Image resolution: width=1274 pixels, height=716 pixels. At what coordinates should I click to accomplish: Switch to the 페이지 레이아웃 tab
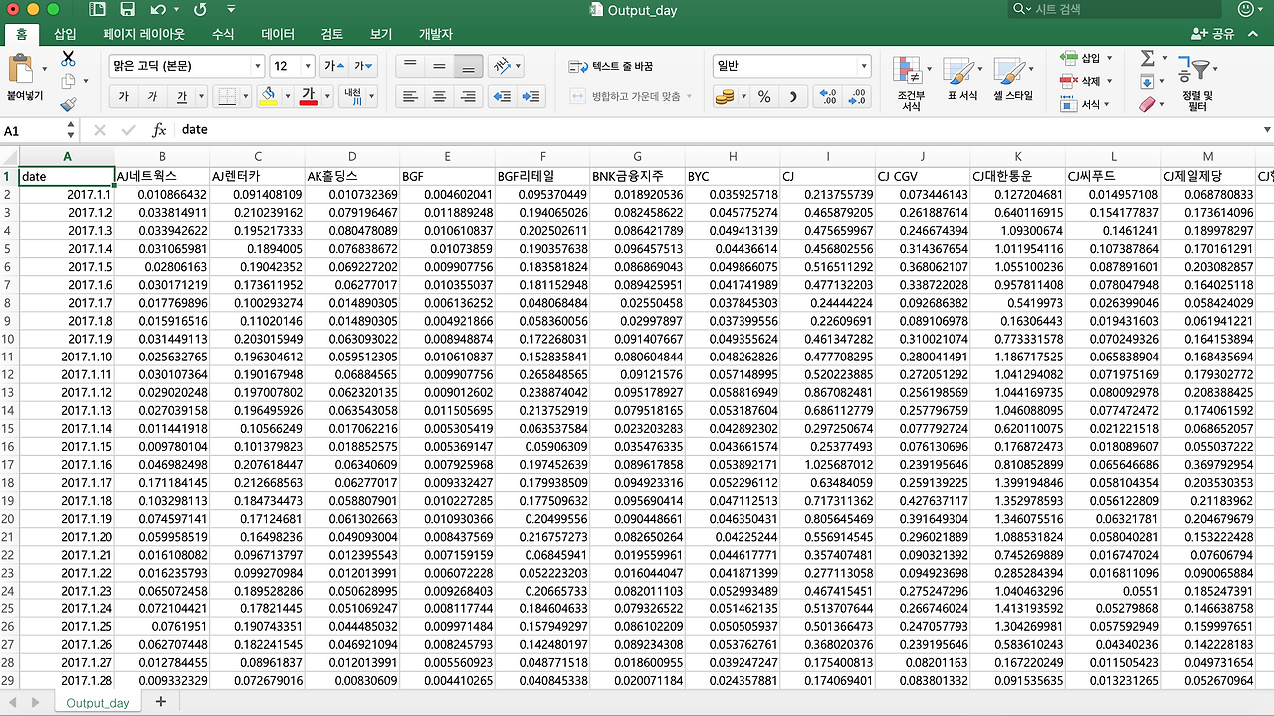point(144,33)
